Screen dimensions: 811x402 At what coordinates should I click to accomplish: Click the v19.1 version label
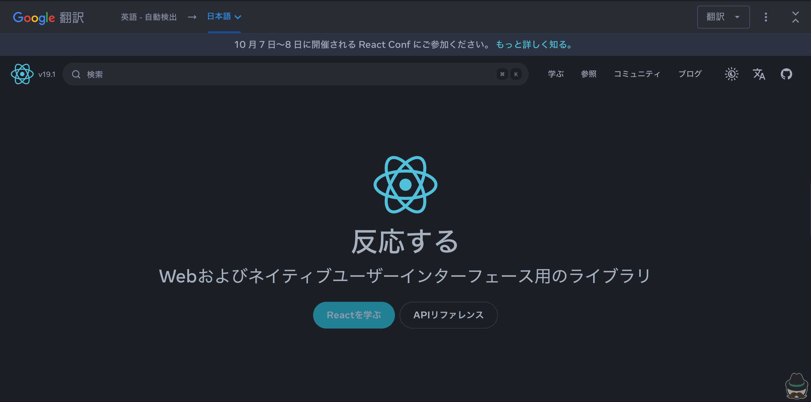point(46,75)
